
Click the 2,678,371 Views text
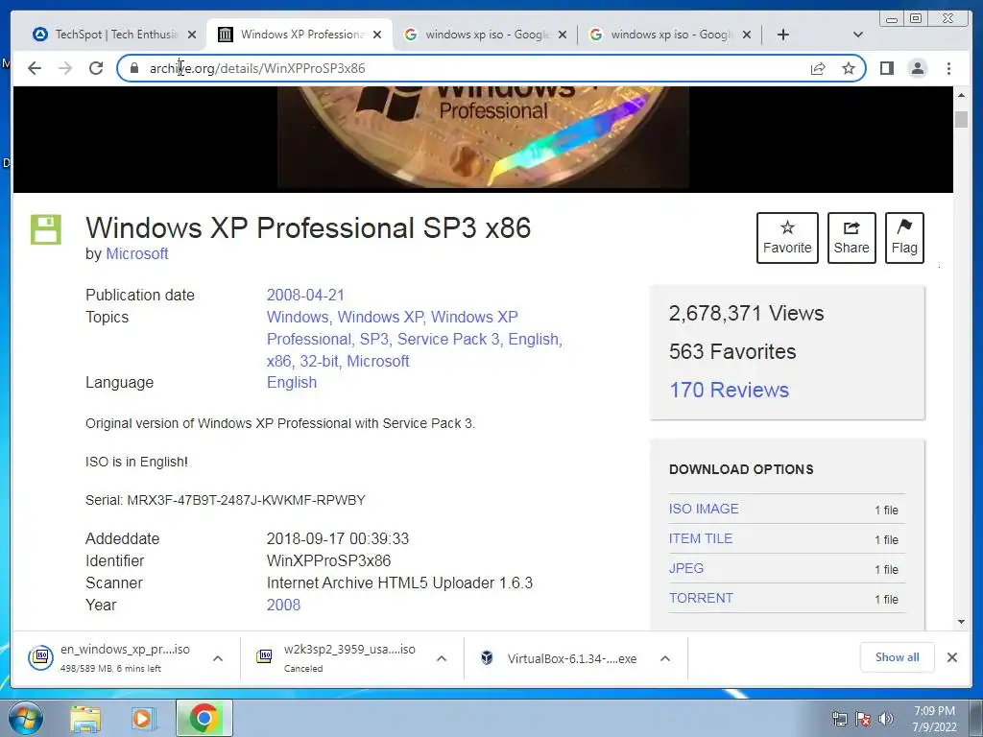tap(746, 314)
